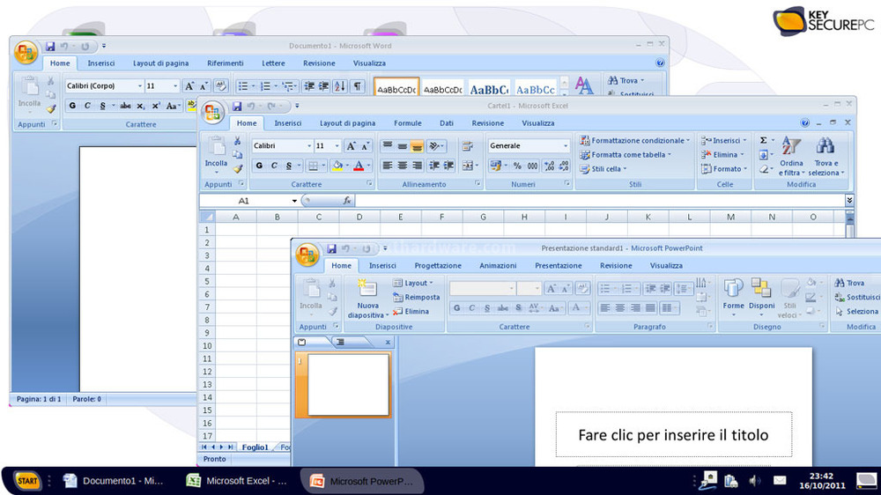Image resolution: width=881 pixels, height=495 pixels.
Task: Switch to the outline tab in PowerPoint's slide pane
Action: pos(340,342)
